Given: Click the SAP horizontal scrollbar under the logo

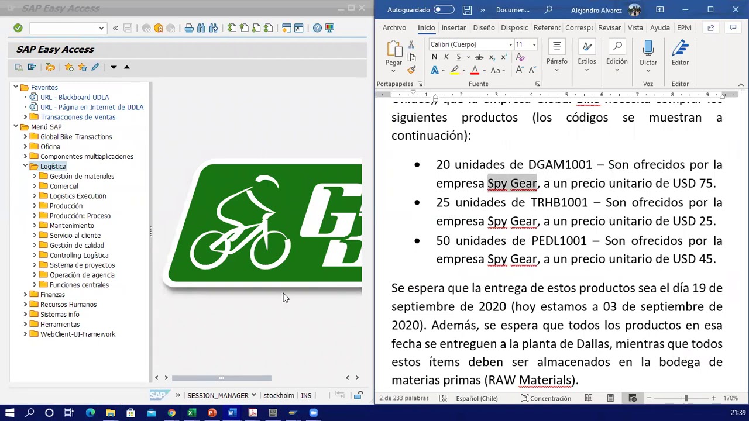Looking at the screenshot, I should pyautogui.click(x=221, y=378).
